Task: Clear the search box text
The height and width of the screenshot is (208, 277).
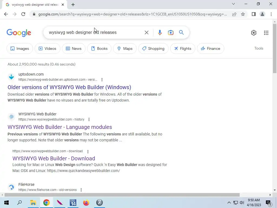Action: pos(146,32)
